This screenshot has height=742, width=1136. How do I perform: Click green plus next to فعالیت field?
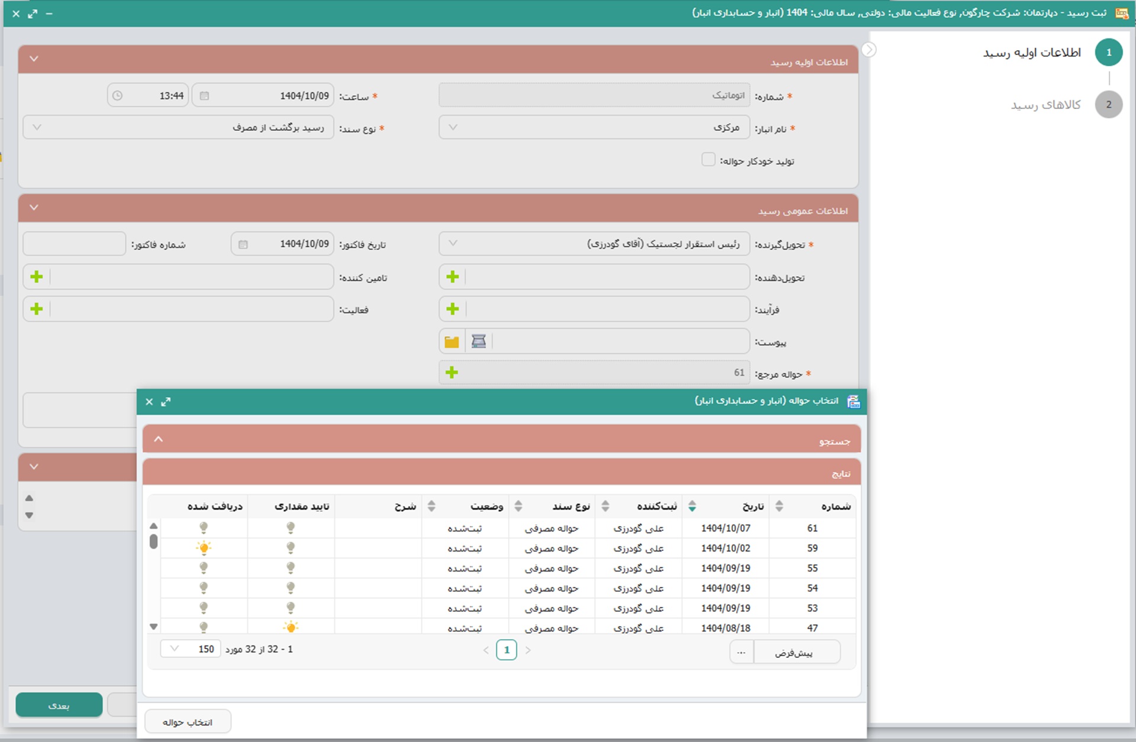pyautogui.click(x=37, y=309)
